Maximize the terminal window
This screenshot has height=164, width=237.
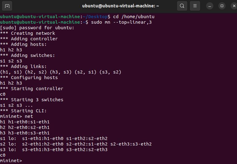(222, 6)
